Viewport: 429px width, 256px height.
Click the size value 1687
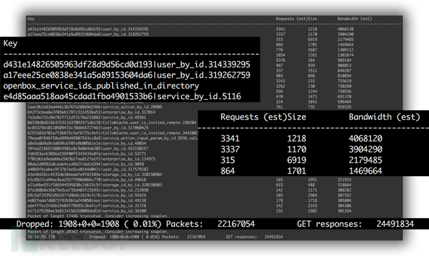pyautogui.click(x=313, y=50)
